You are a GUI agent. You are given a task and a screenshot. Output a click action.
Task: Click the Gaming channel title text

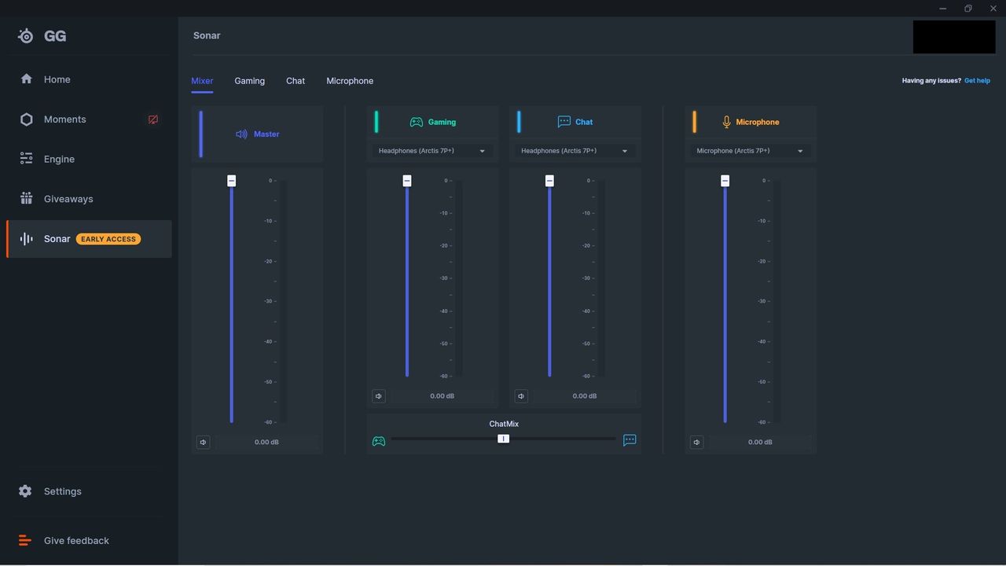(x=442, y=122)
